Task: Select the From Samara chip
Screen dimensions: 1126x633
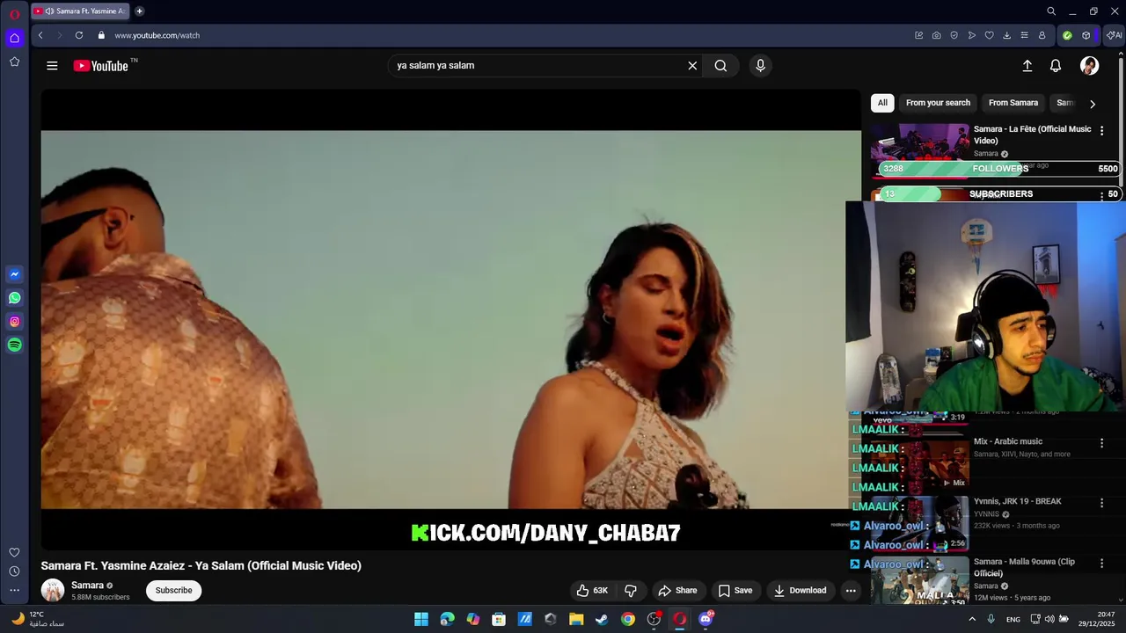Action: click(1013, 103)
